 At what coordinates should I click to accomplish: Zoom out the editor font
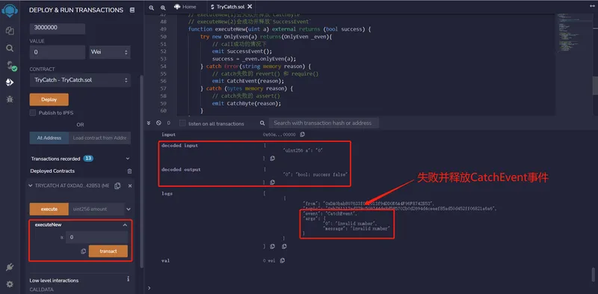point(152,7)
